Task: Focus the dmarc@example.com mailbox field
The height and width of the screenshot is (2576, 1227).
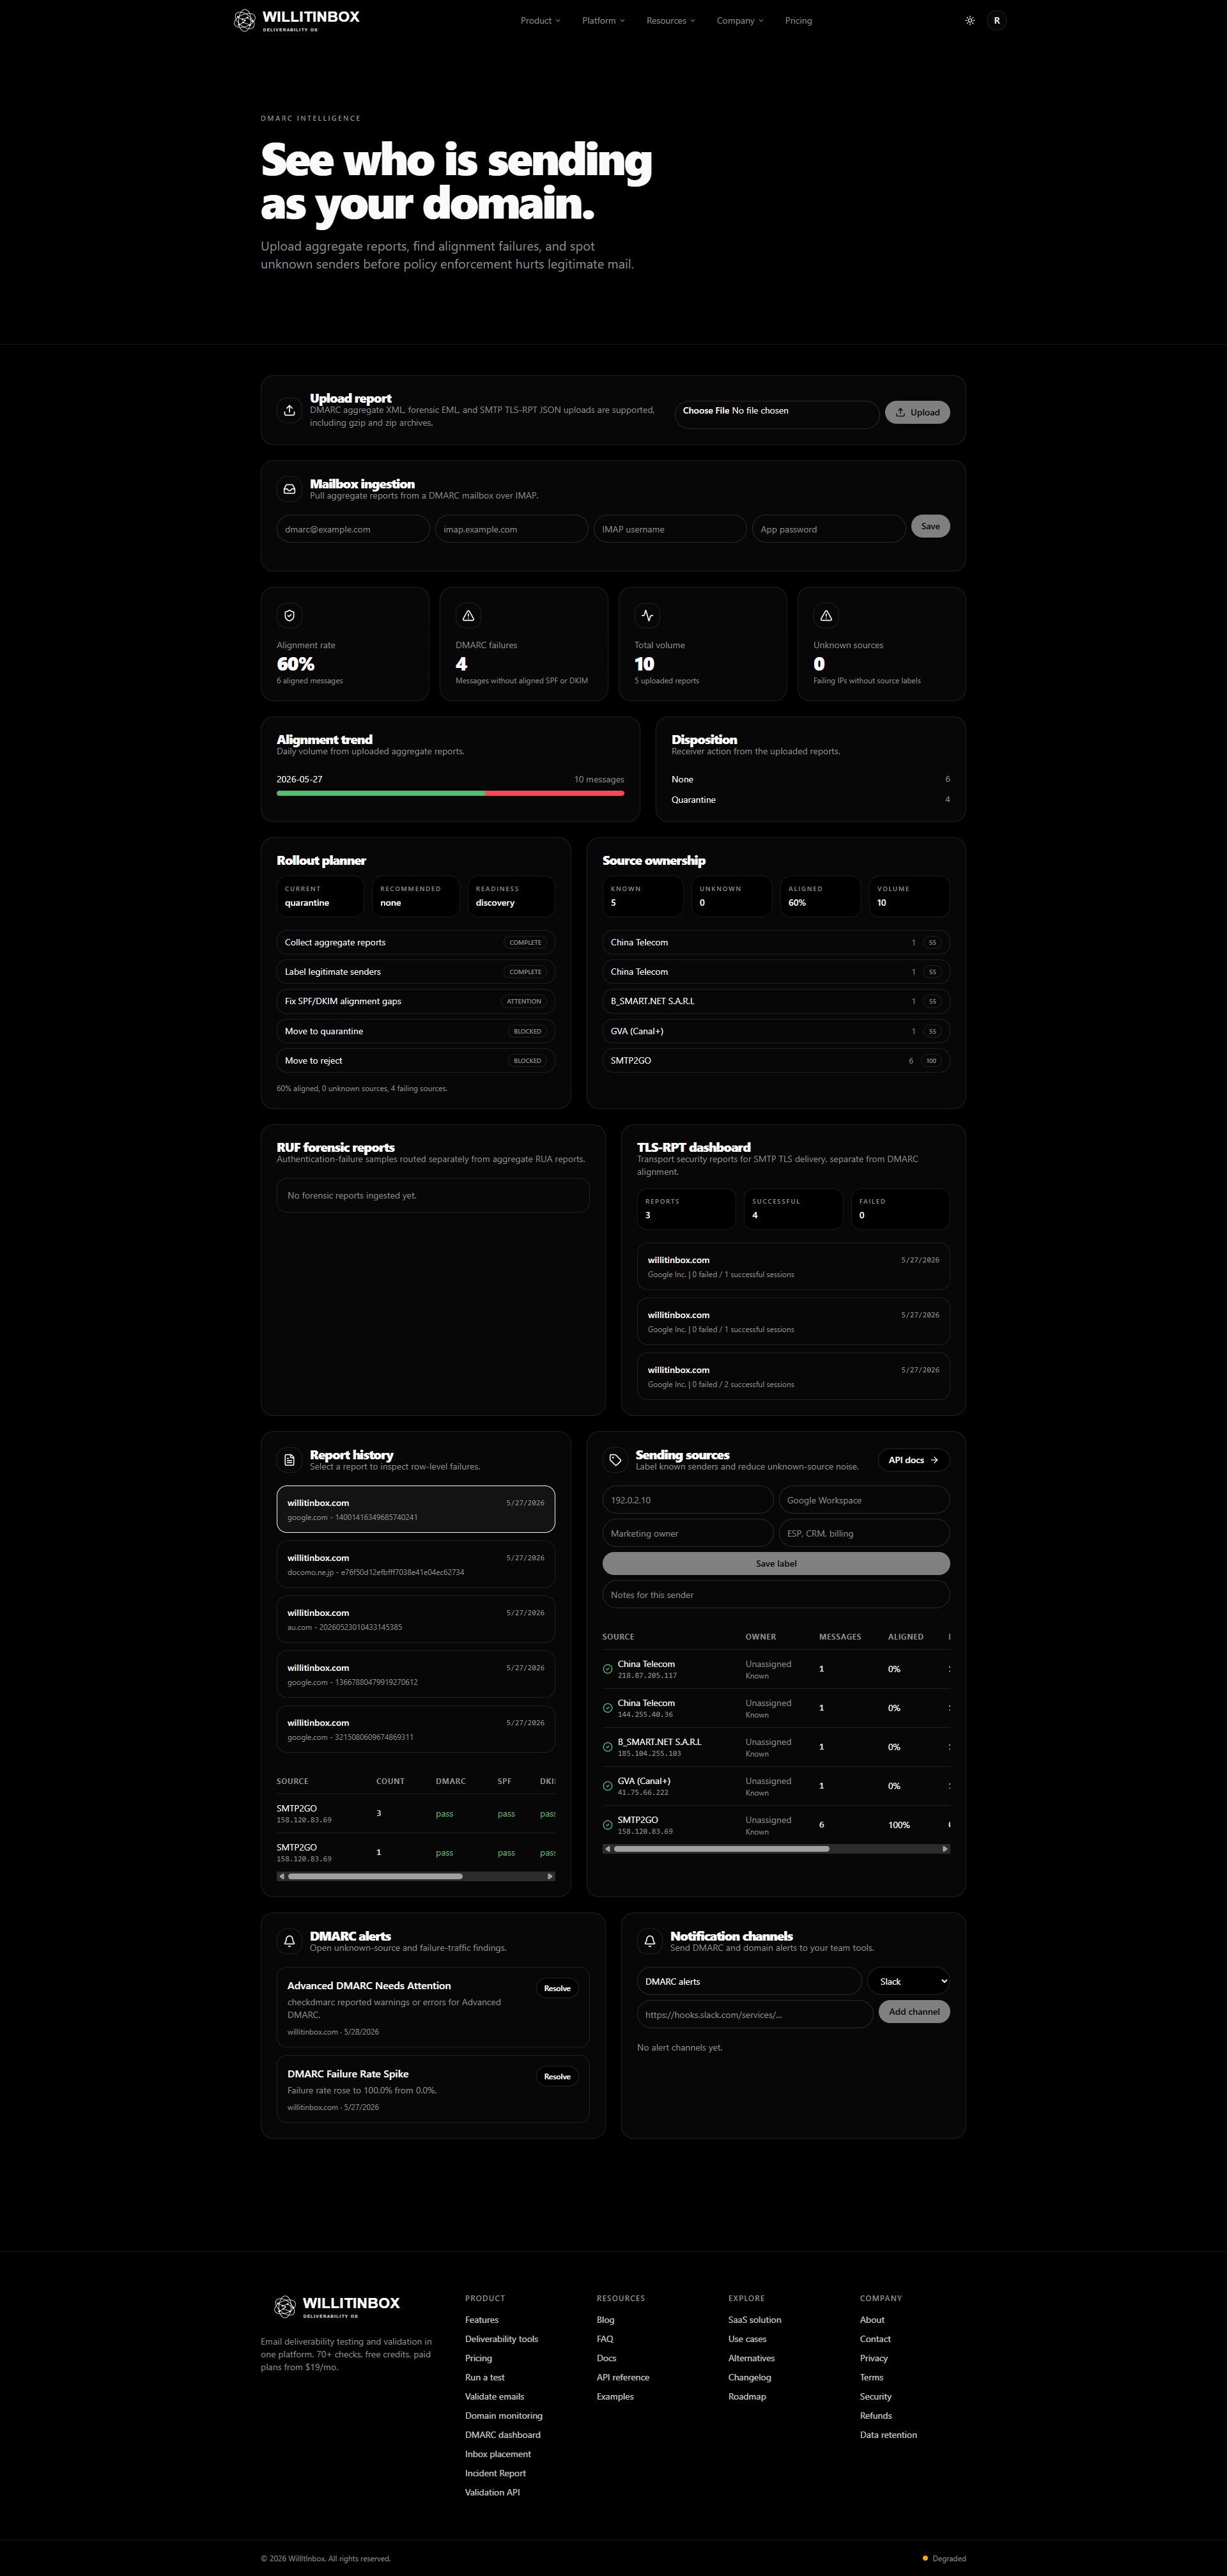Action: pos(353,529)
